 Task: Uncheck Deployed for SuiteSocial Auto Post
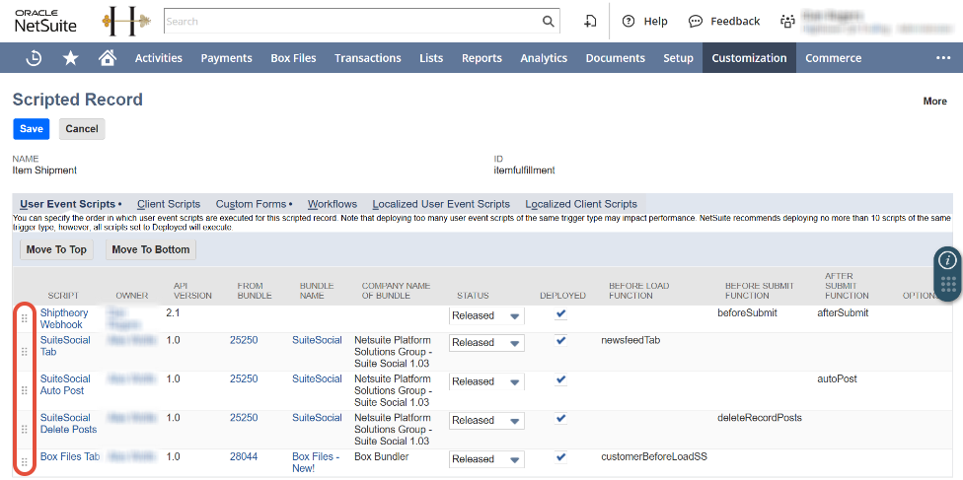(560, 379)
